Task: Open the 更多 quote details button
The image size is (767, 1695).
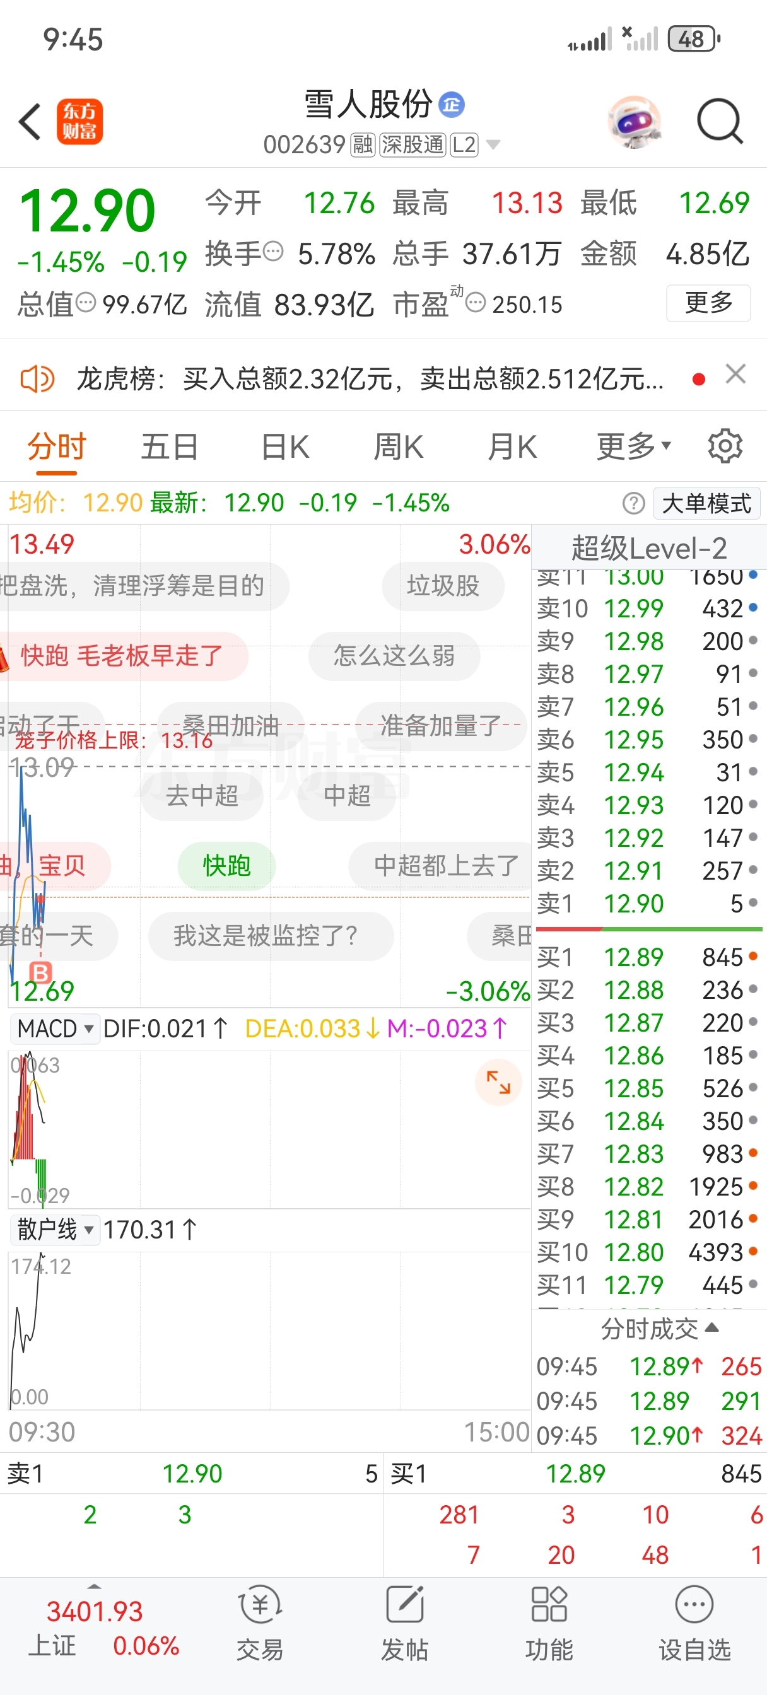Action: click(x=708, y=303)
